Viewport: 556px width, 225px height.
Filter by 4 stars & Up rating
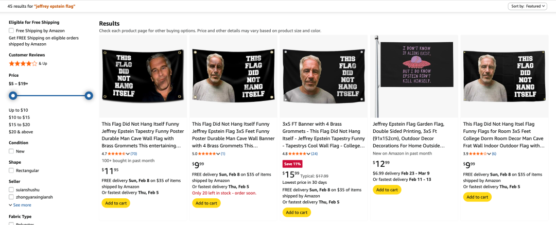tap(23, 63)
